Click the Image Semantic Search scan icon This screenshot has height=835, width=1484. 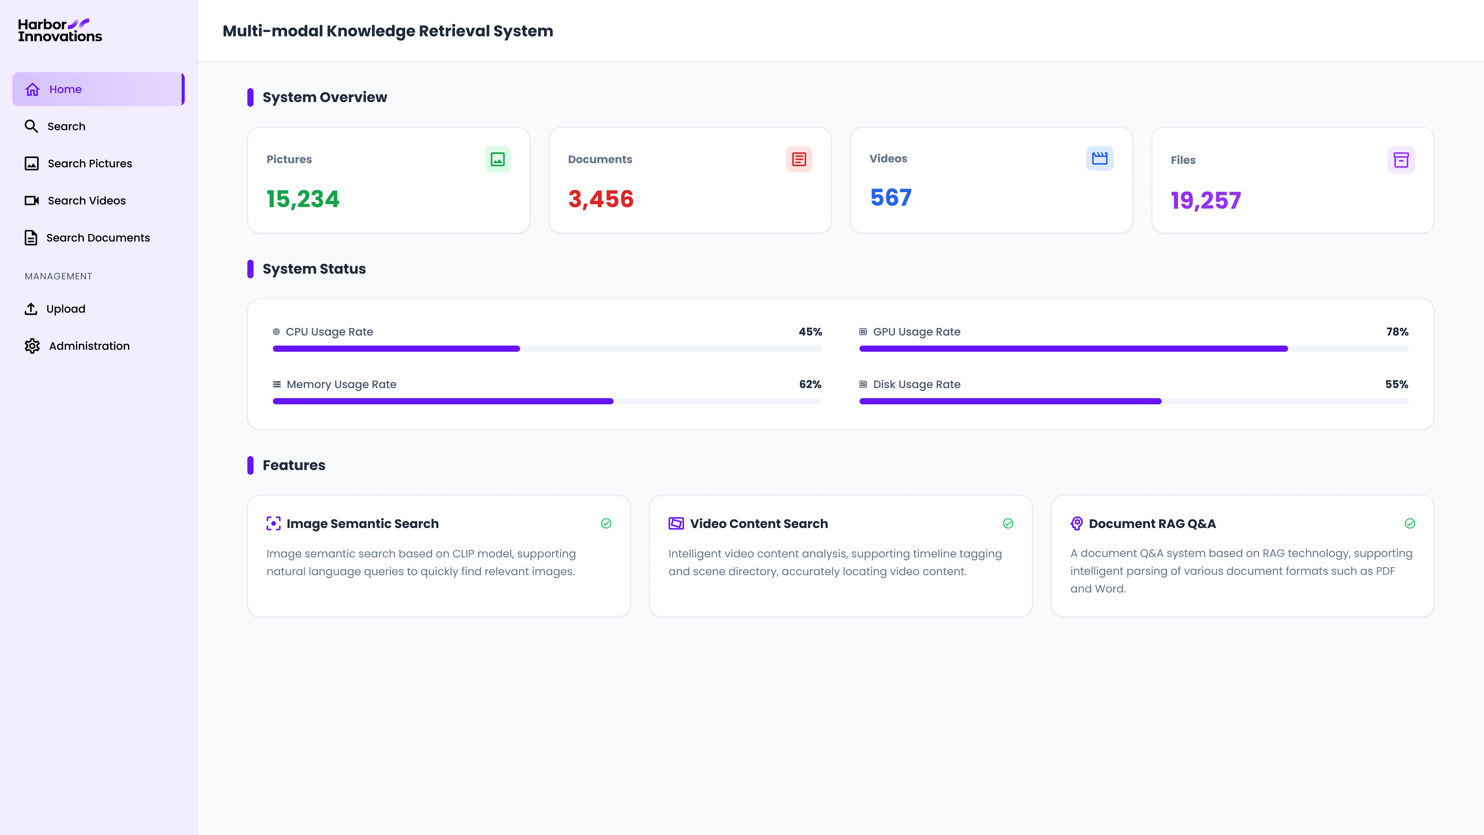tap(274, 523)
